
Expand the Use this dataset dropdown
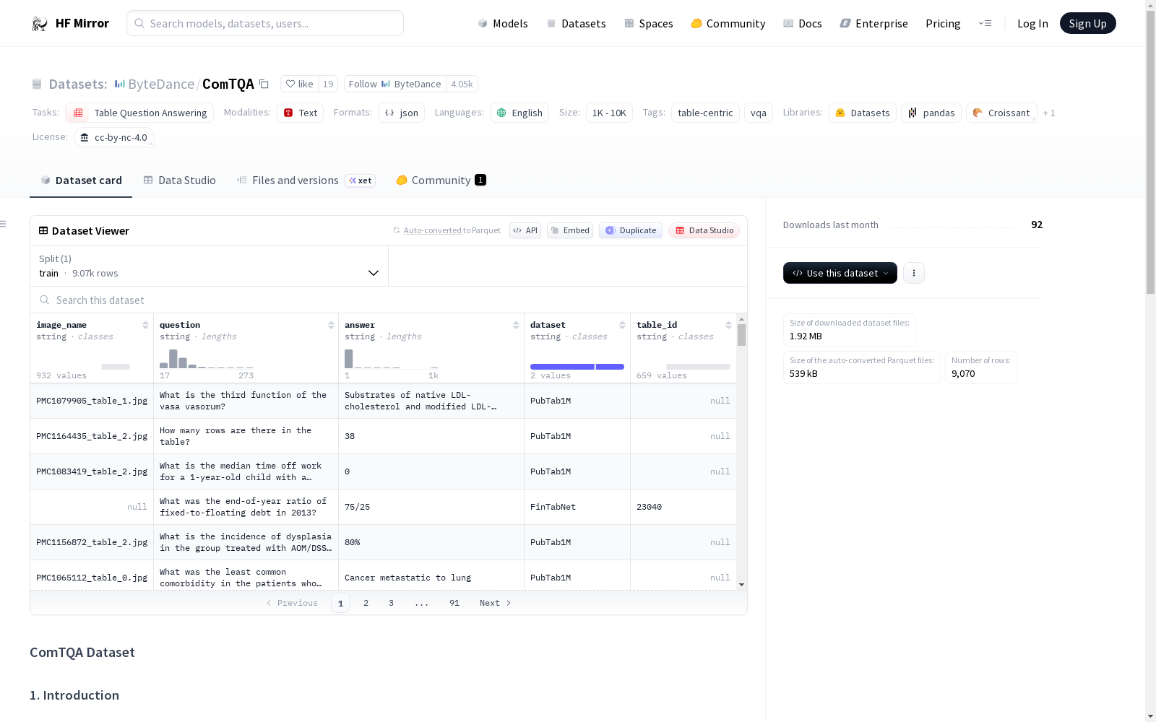(840, 273)
